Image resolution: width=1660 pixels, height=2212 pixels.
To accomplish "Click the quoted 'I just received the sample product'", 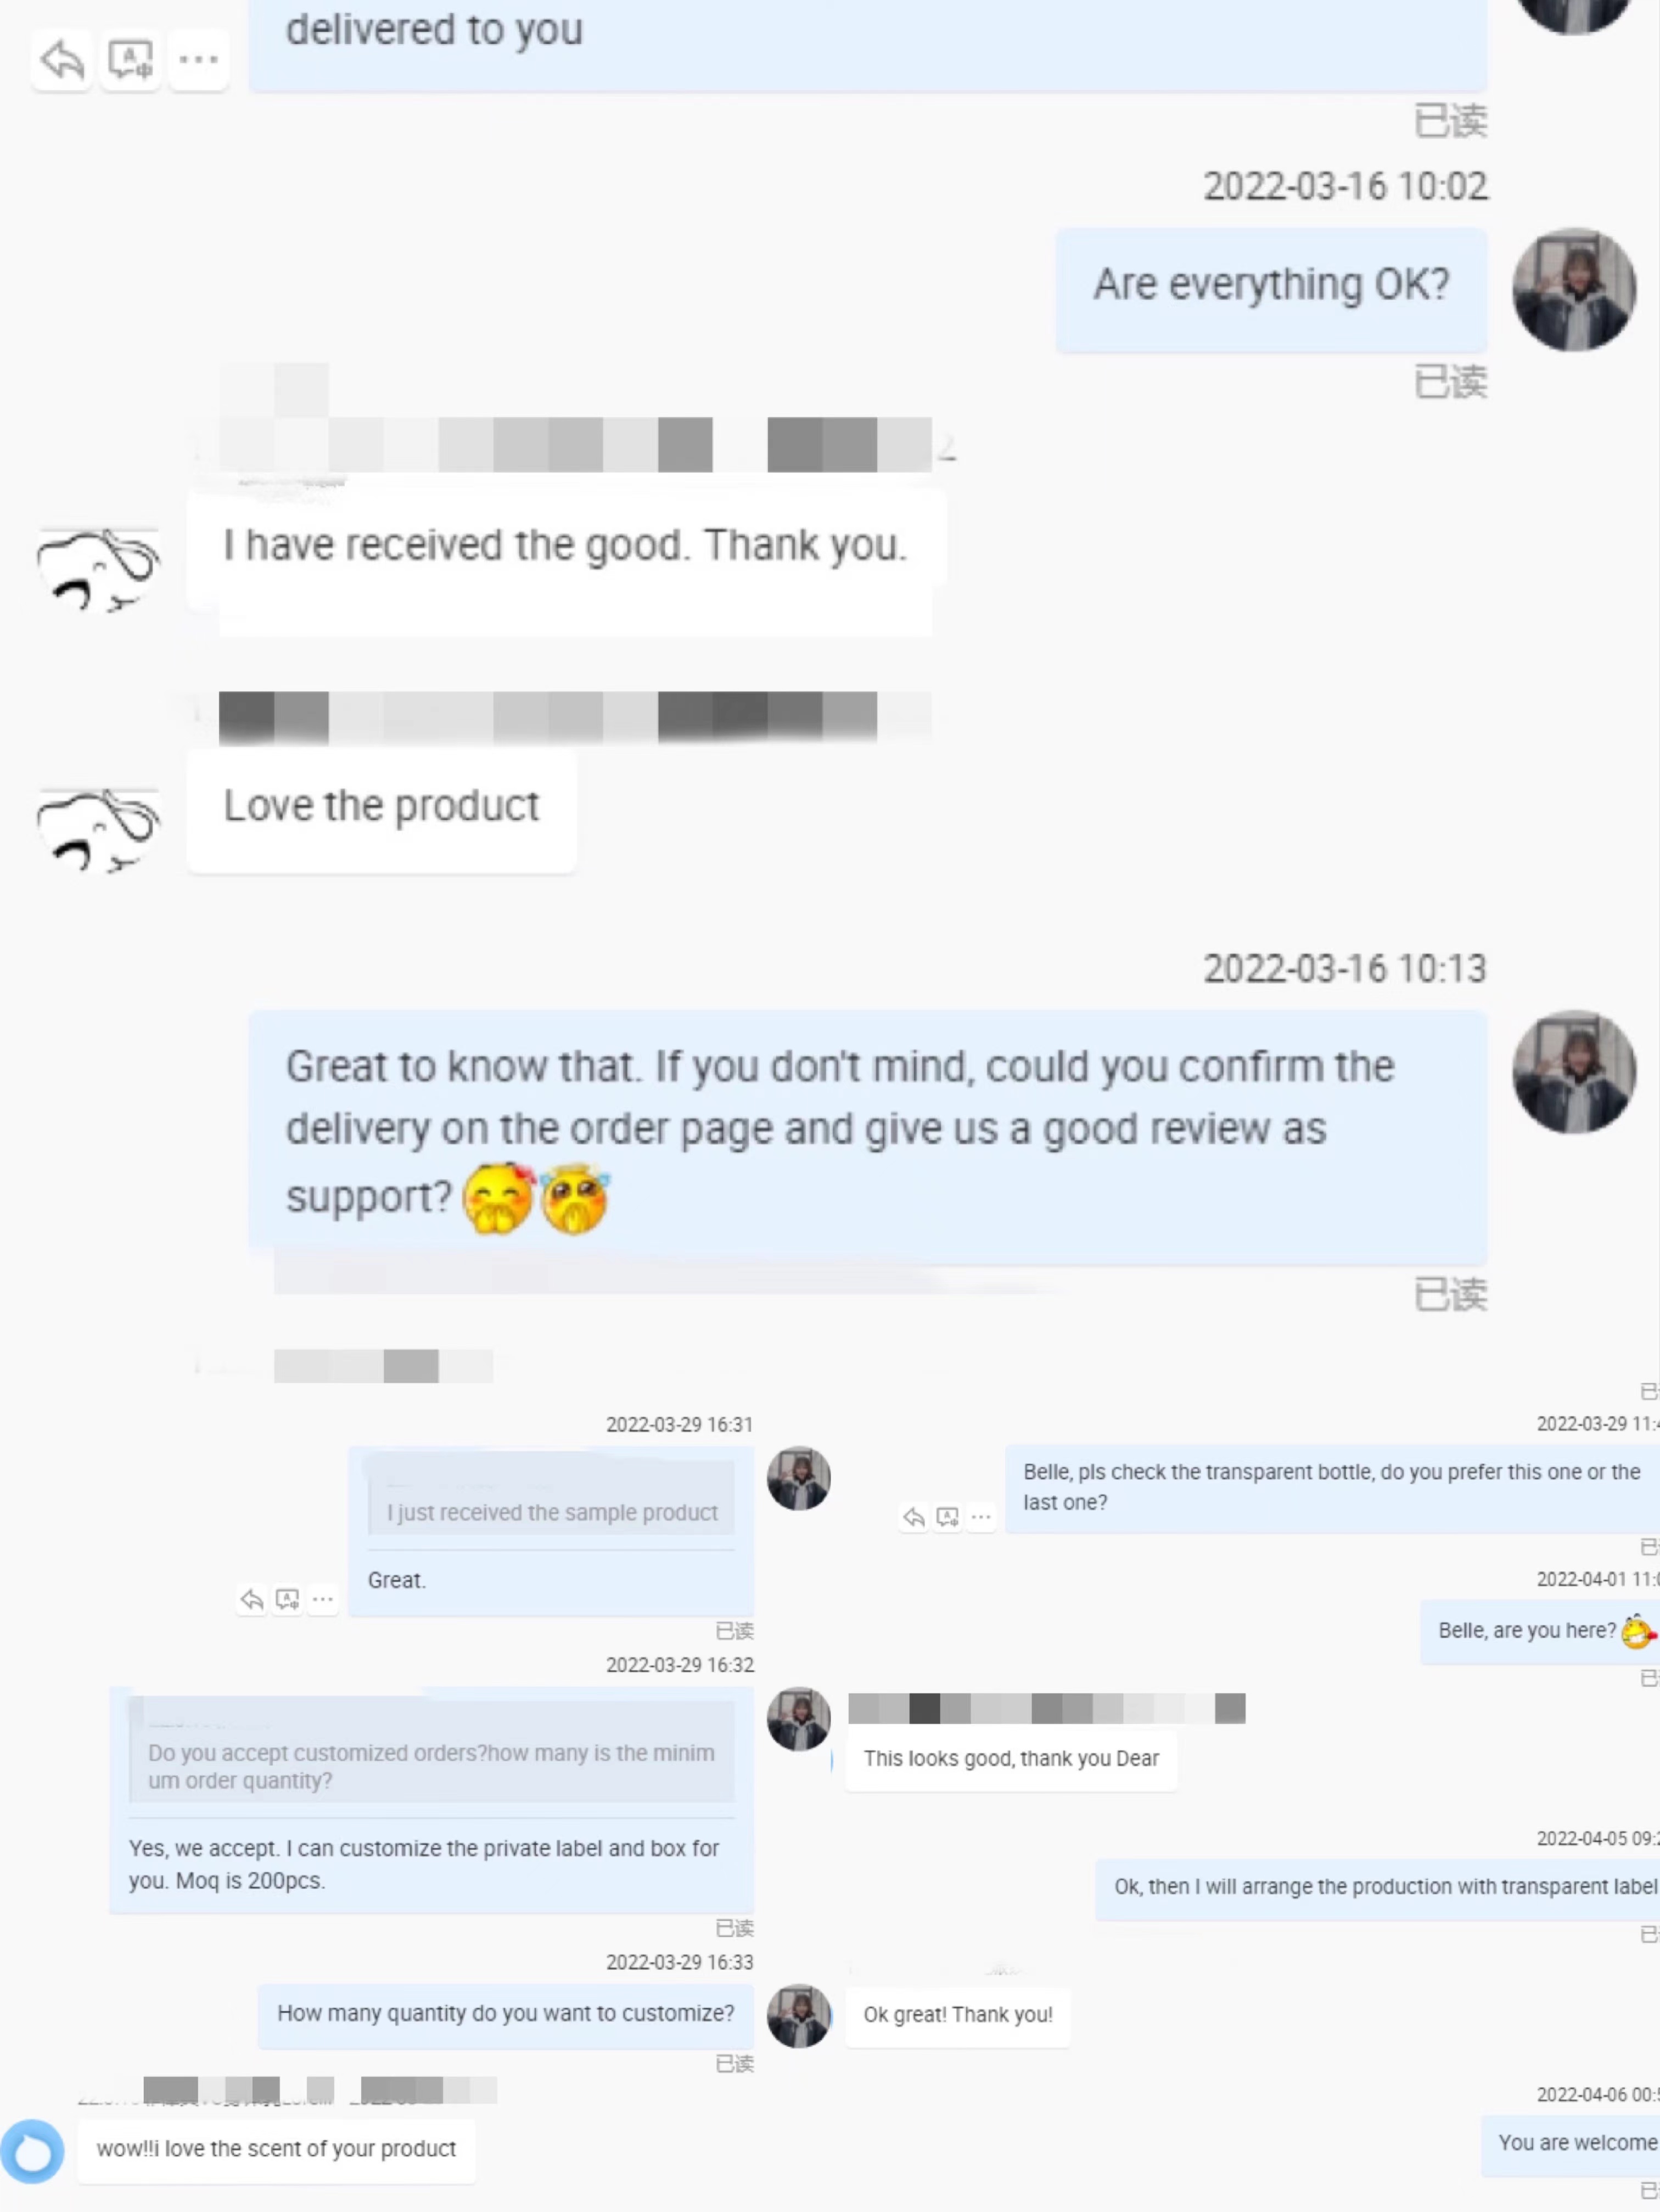I will (551, 1512).
